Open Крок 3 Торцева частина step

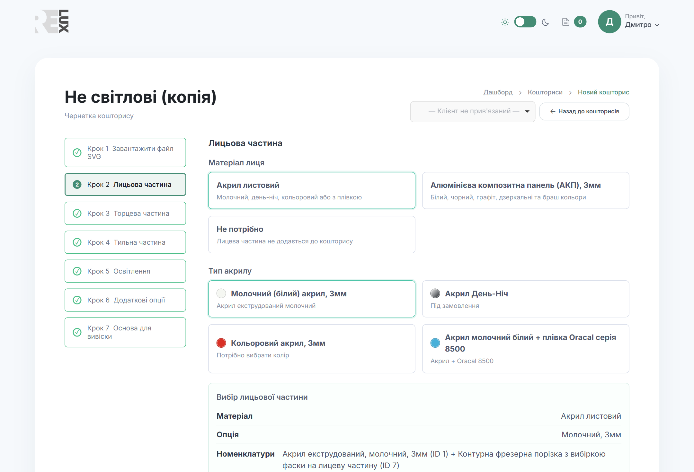click(x=125, y=214)
